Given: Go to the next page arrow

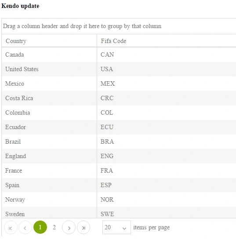Looking at the screenshot, I should coord(69,228).
